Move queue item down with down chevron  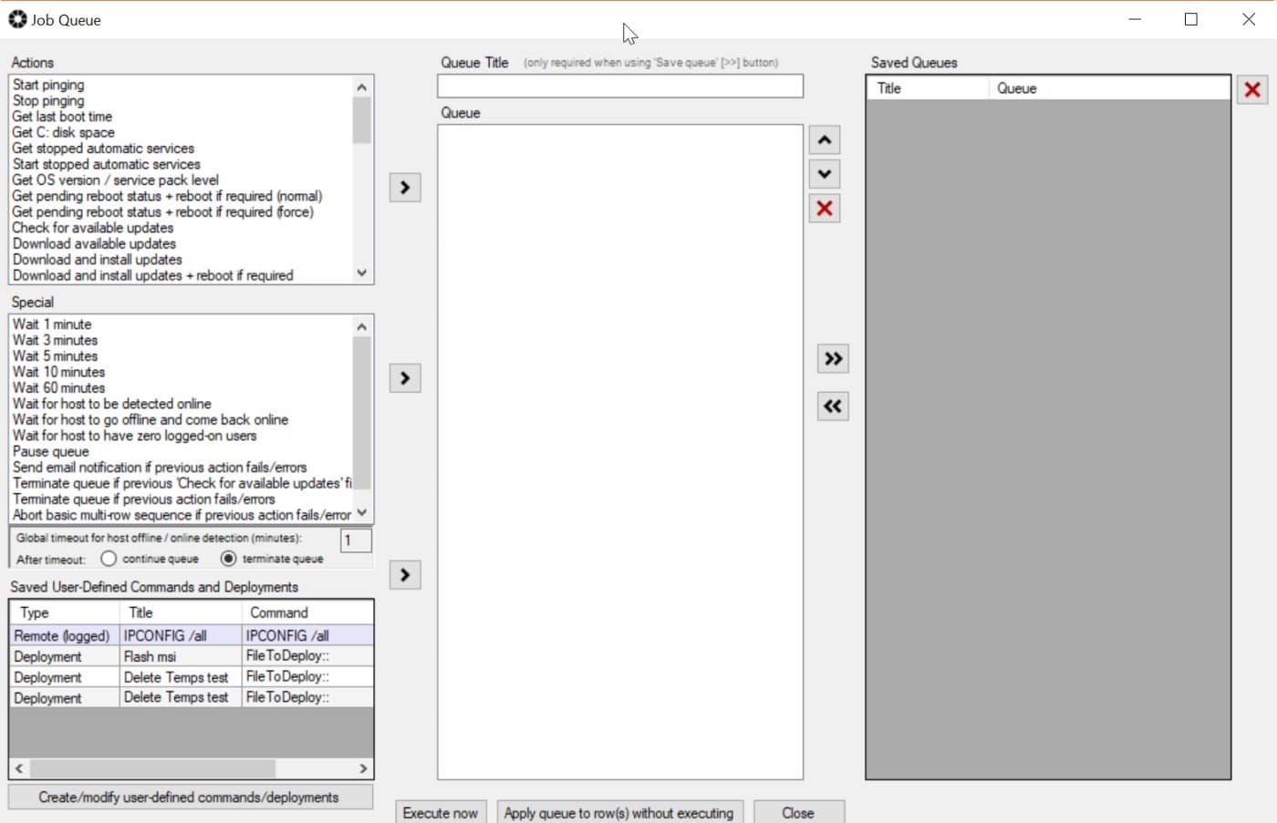point(825,174)
